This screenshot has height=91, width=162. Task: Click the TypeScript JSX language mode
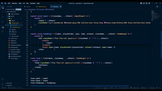click(x=124, y=88)
